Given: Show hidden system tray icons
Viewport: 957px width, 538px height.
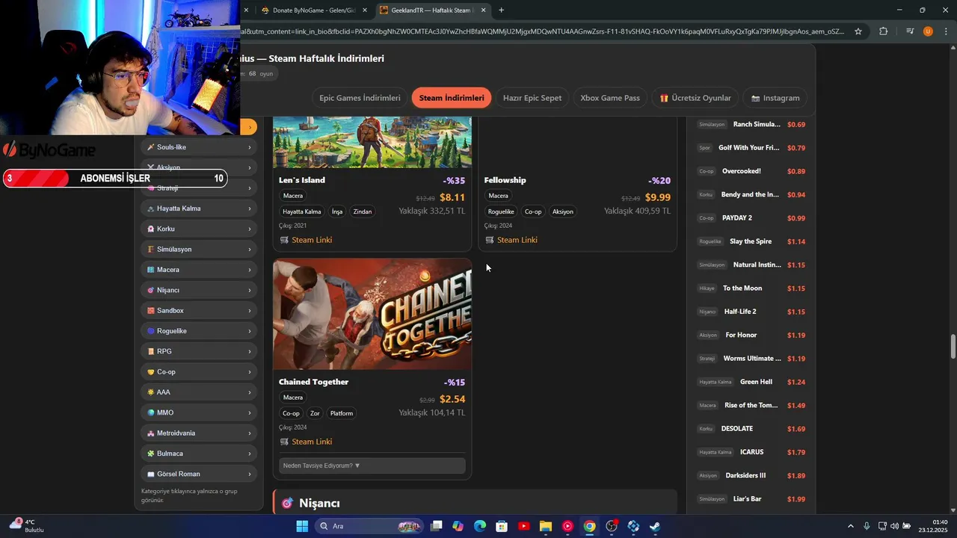Looking at the screenshot, I should click(x=850, y=526).
